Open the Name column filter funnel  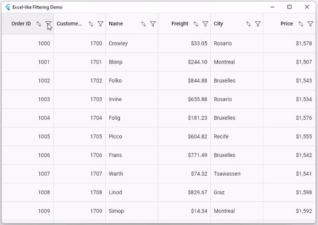153,24
